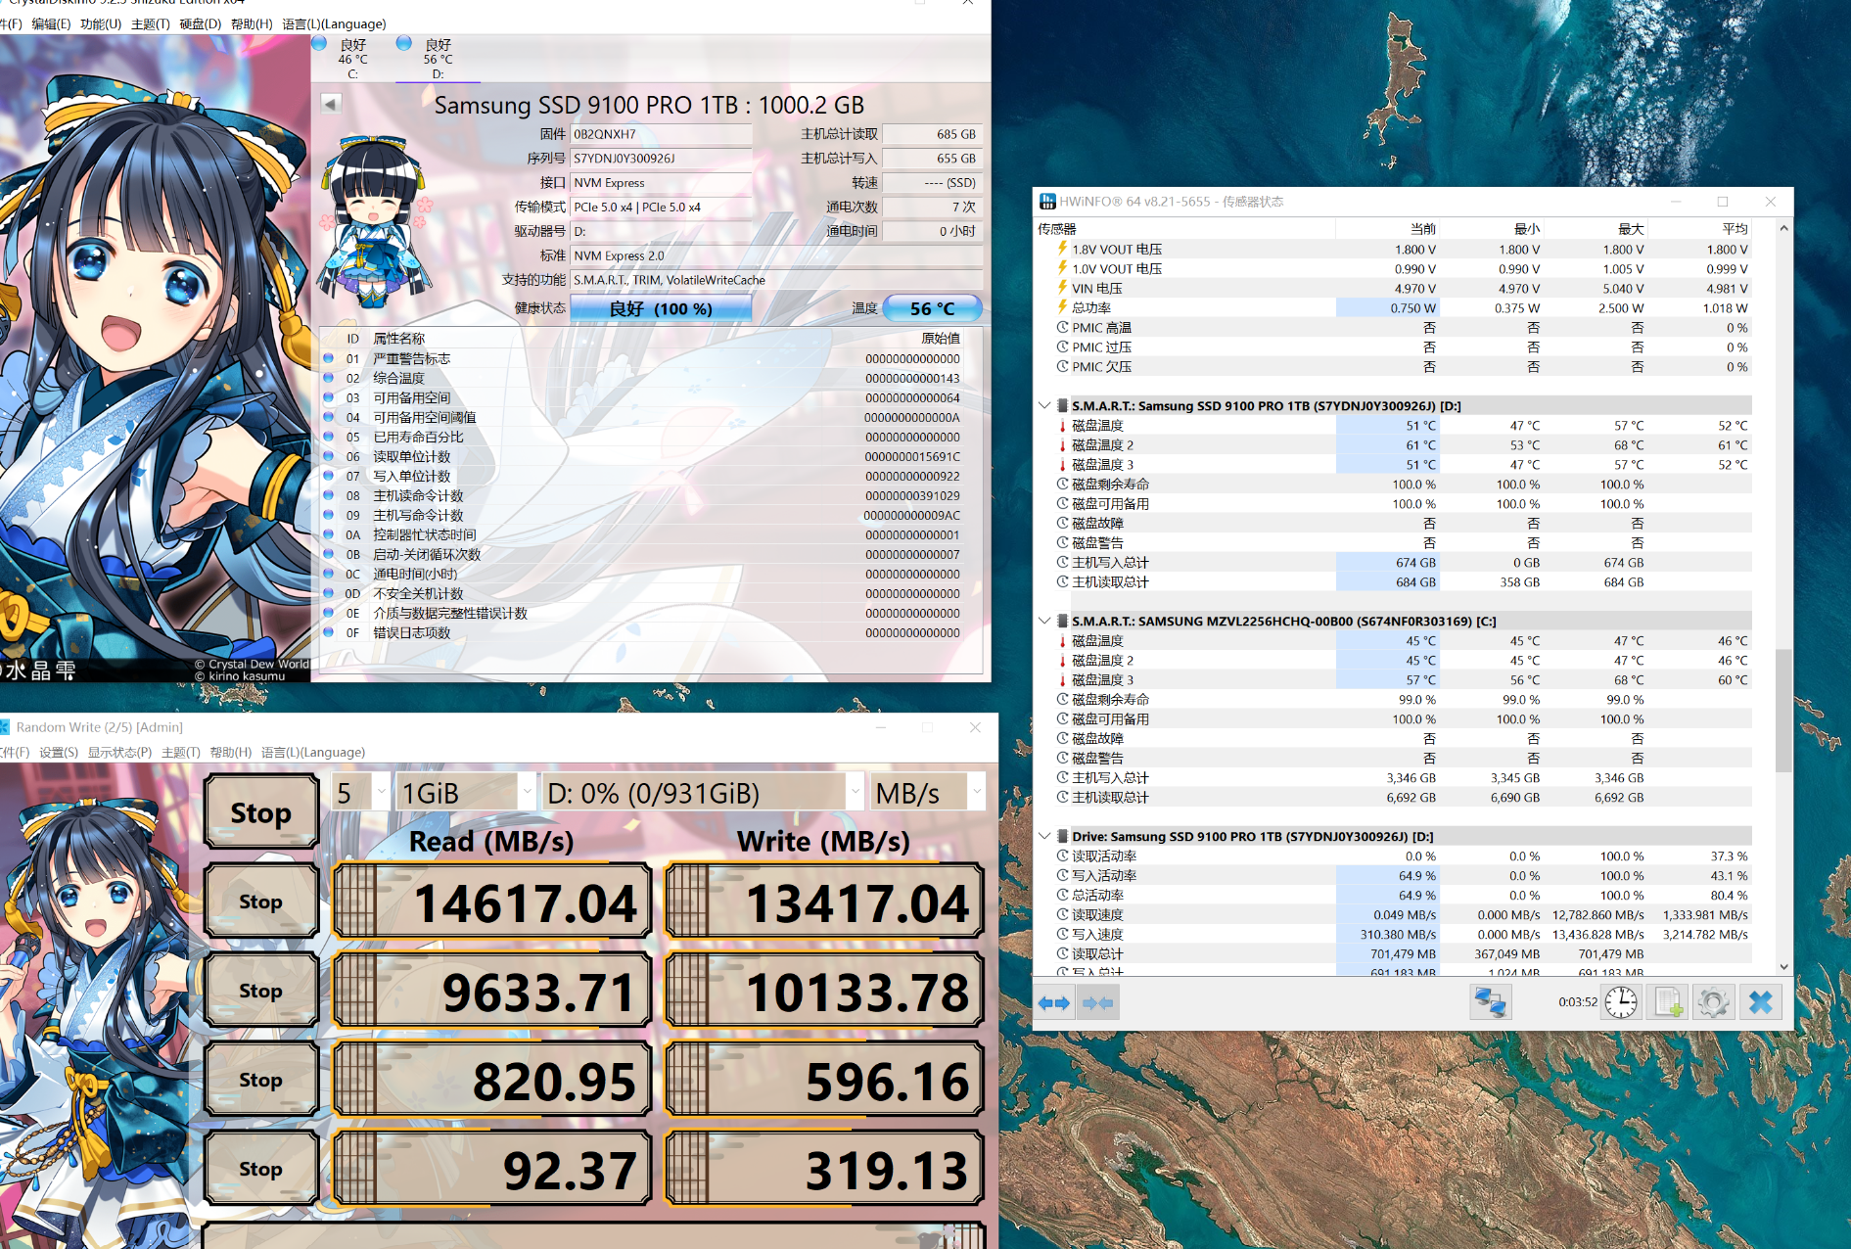Viewport: 1851px width, 1249px height.
Task: Click the previous disk arrow in CrystalDiskInfo
Action: [331, 104]
